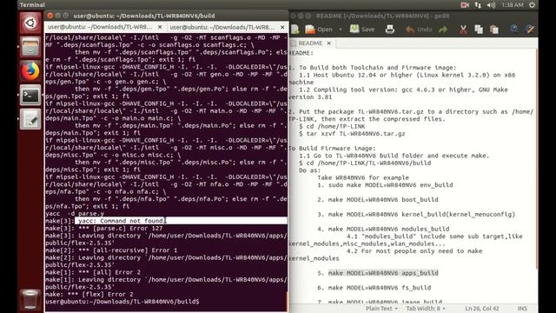Click the terminal prompt line at bottom
Image resolution: width=556 pixels, height=313 pixels.
tap(122, 302)
